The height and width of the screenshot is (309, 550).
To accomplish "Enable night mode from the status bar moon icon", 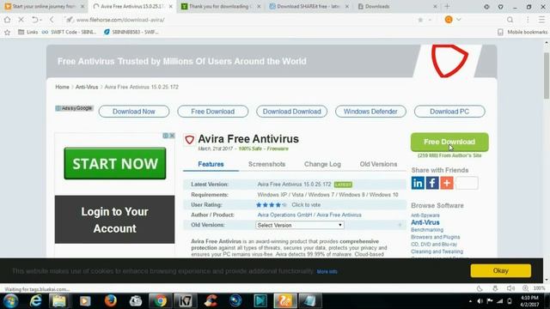I will 480,288.
